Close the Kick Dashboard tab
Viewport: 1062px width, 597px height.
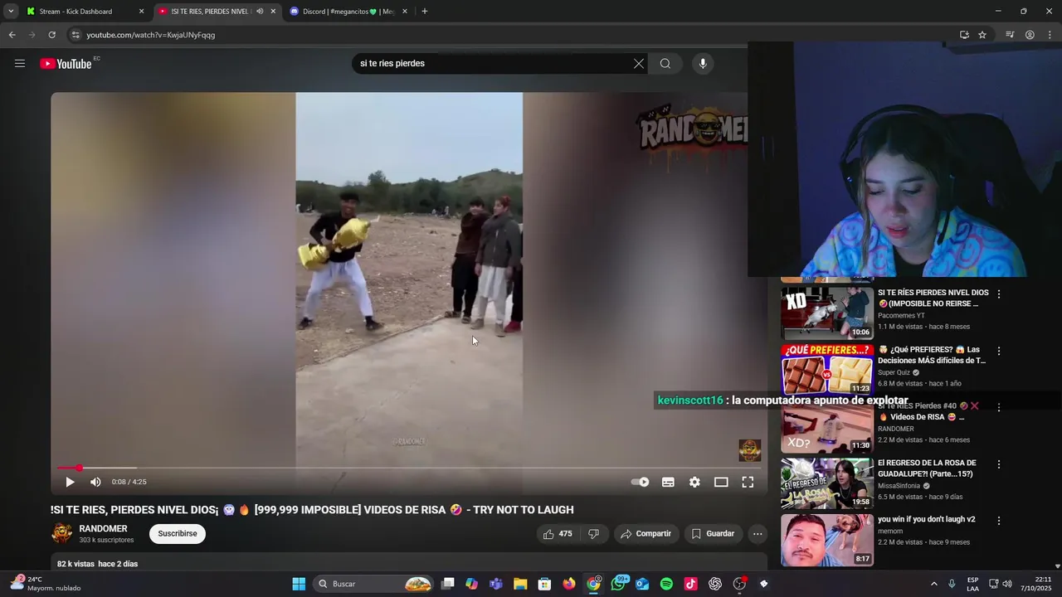click(x=141, y=12)
